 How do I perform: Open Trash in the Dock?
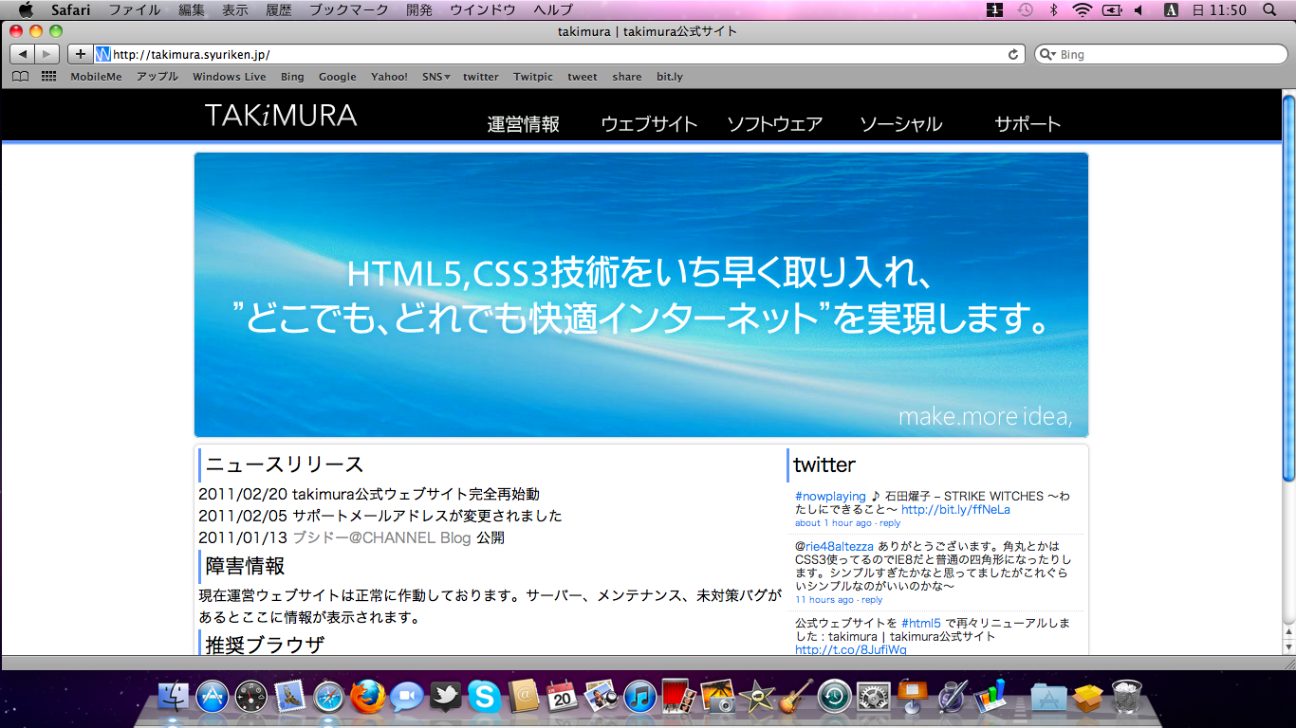[x=1127, y=698]
